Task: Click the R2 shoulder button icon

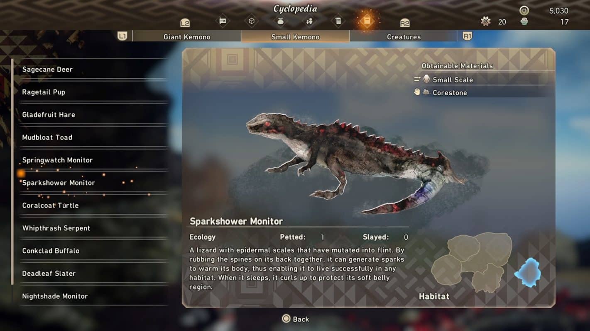Action: (405, 23)
